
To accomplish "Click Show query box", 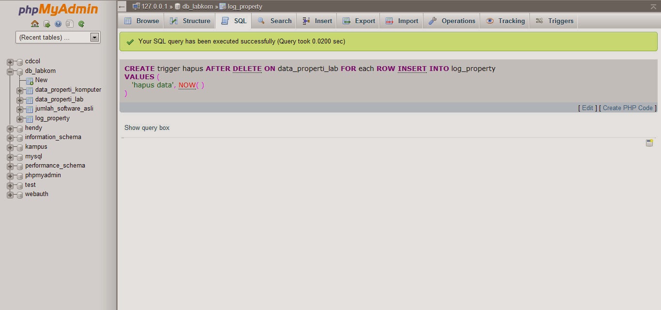I will click(x=146, y=127).
